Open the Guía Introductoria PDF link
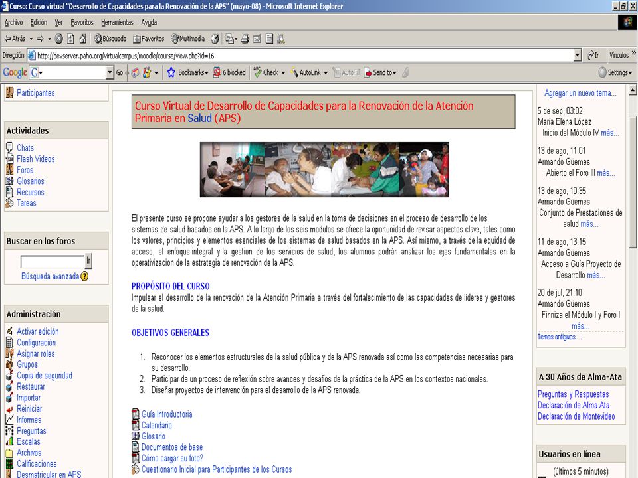The width and height of the screenshot is (638, 478). (x=166, y=414)
